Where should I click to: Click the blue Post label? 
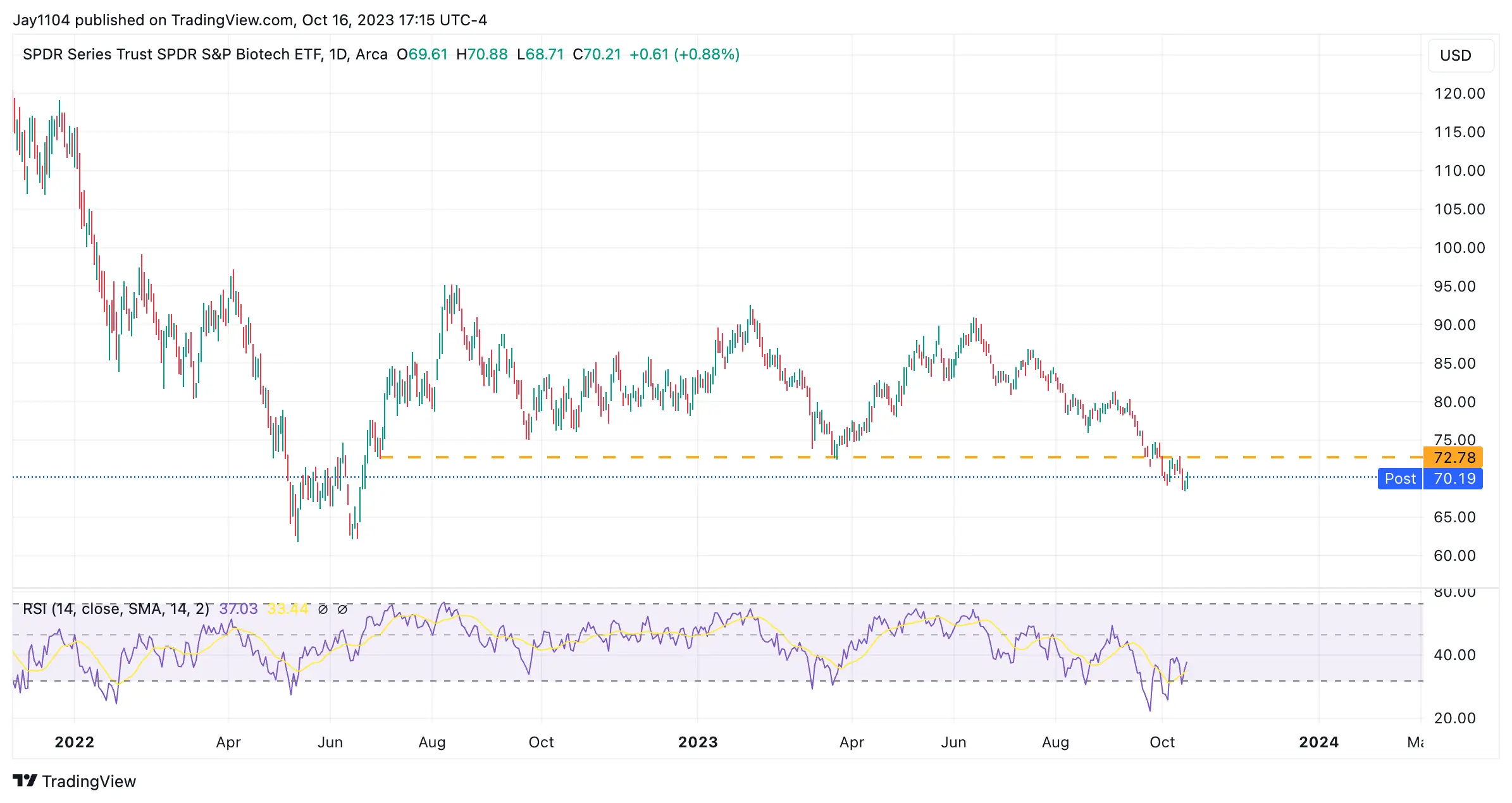tap(1400, 479)
